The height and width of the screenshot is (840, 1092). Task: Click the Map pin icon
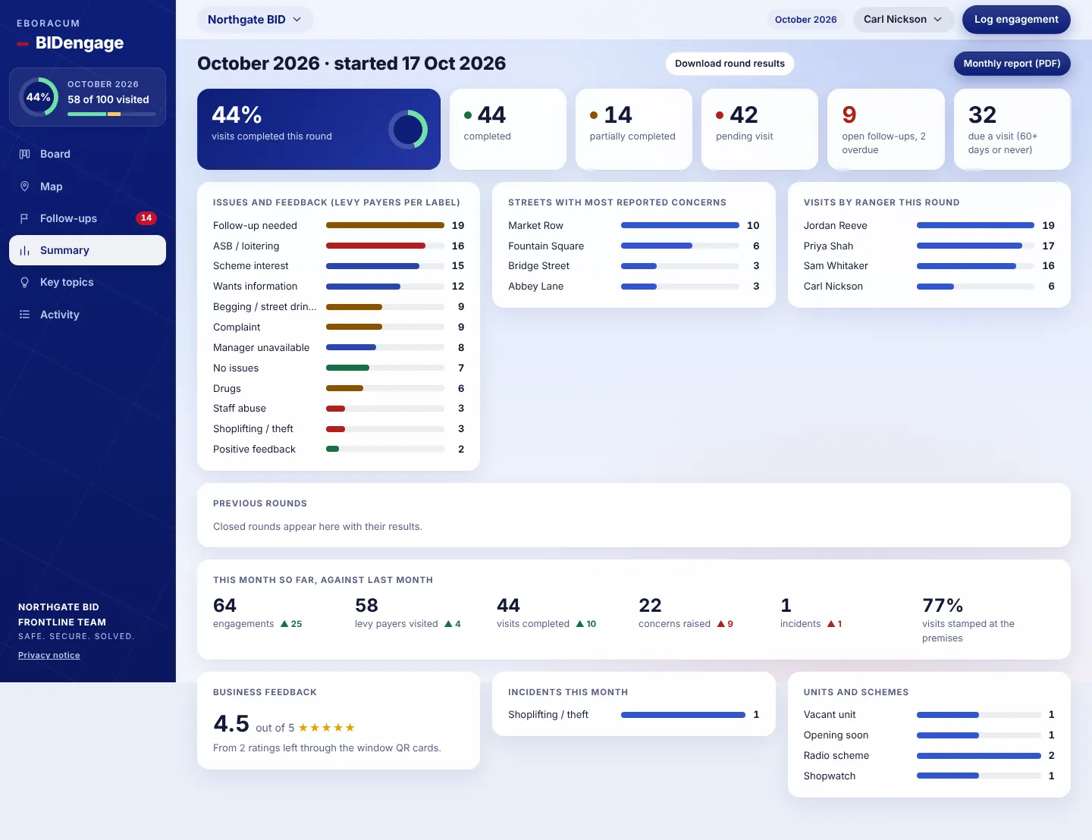24,186
